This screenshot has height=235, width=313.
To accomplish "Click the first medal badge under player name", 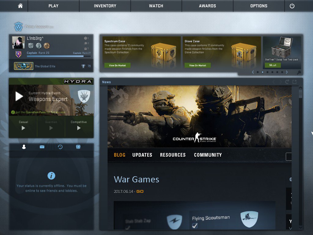I will click(31, 46).
